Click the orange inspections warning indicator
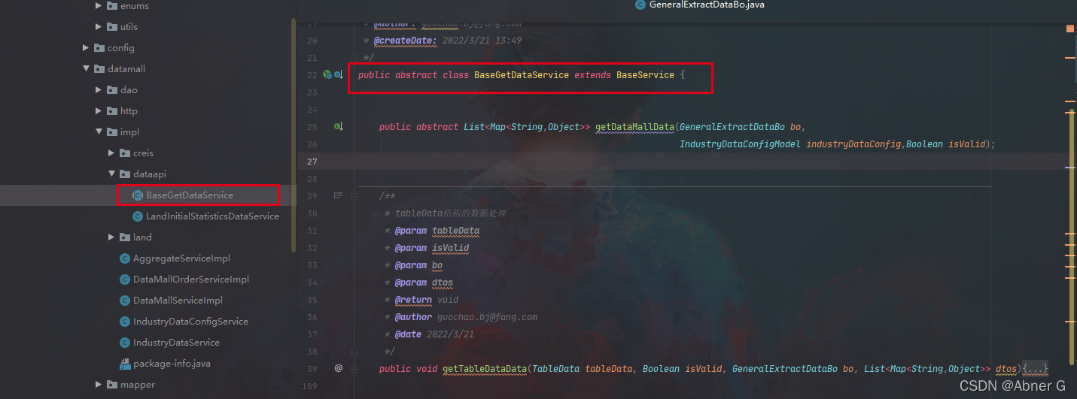1077x399 pixels. 1070,29
